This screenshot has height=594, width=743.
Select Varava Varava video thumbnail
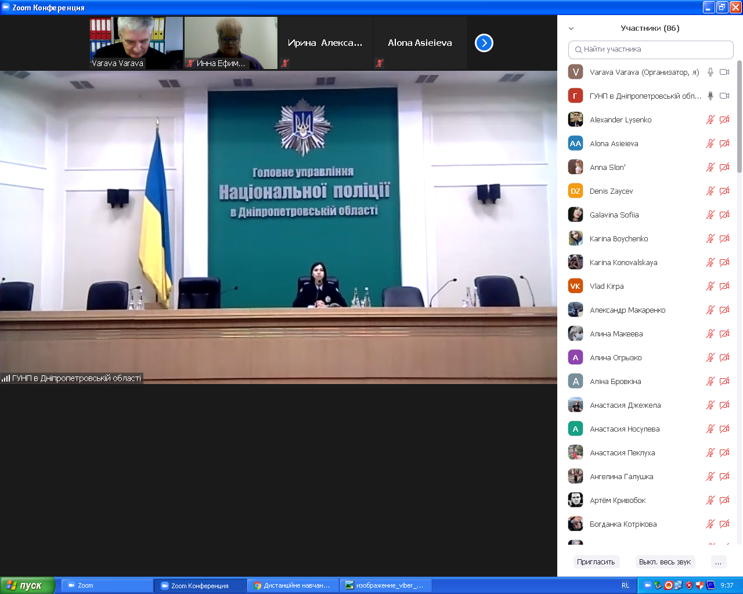point(136,43)
